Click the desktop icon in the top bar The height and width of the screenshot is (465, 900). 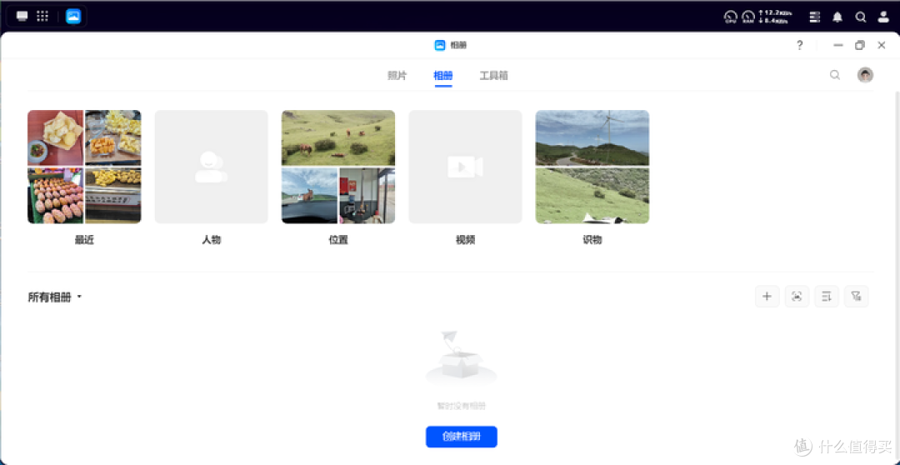(x=22, y=16)
